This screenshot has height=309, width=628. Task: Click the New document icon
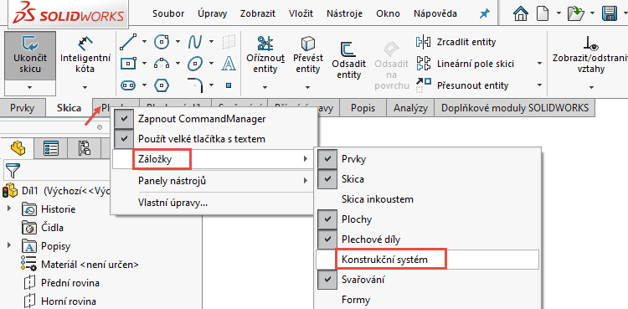543,14
